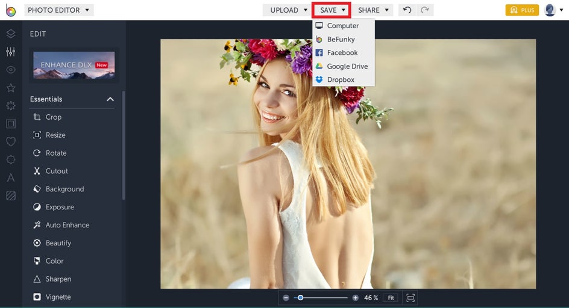This screenshot has width=569, height=308.
Task: Click the zoom out minus icon
Action: coord(286,298)
